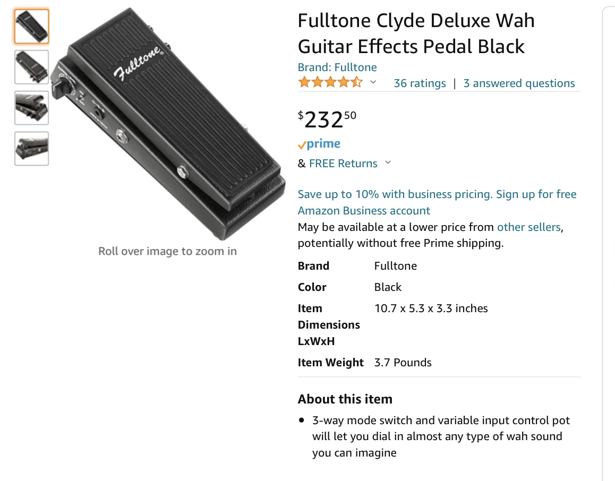Image resolution: width=615 pixels, height=481 pixels.
Task: Click the $232.50 price
Action: click(x=327, y=119)
